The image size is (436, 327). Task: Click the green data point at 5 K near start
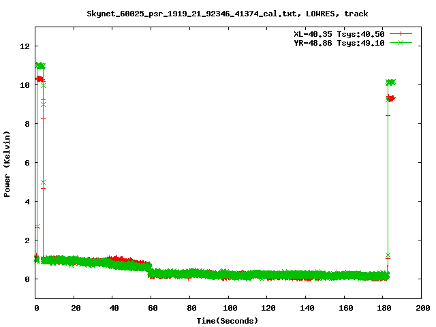pos(43,183)
